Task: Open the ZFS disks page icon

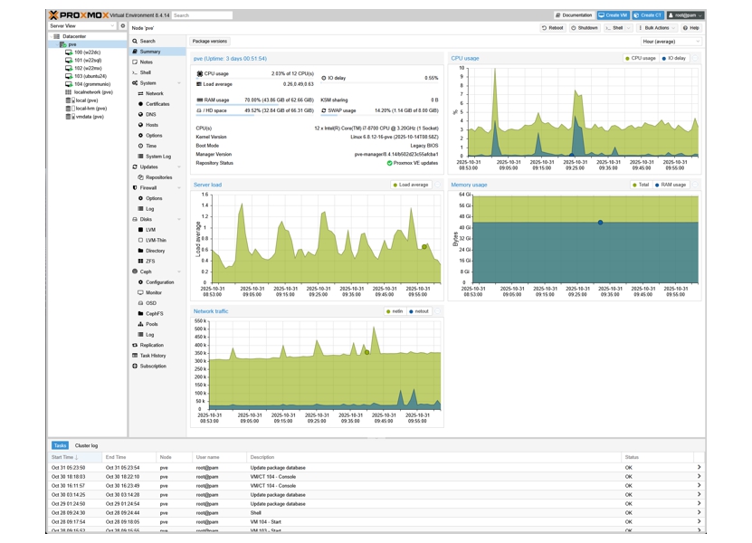Action: coord(140,261)
